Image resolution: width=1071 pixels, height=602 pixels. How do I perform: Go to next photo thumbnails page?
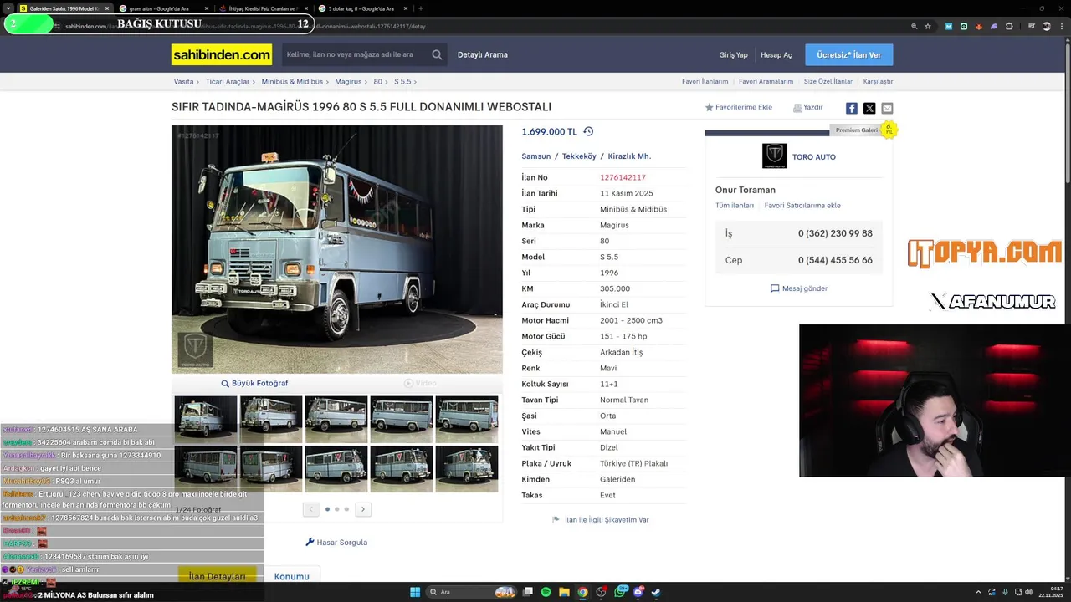(362, 508)
